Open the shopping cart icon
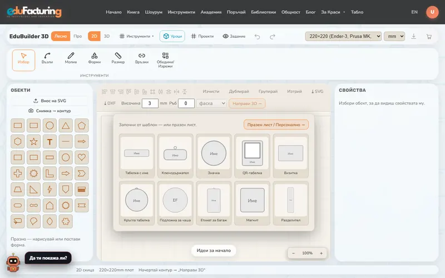 (429, 36)
